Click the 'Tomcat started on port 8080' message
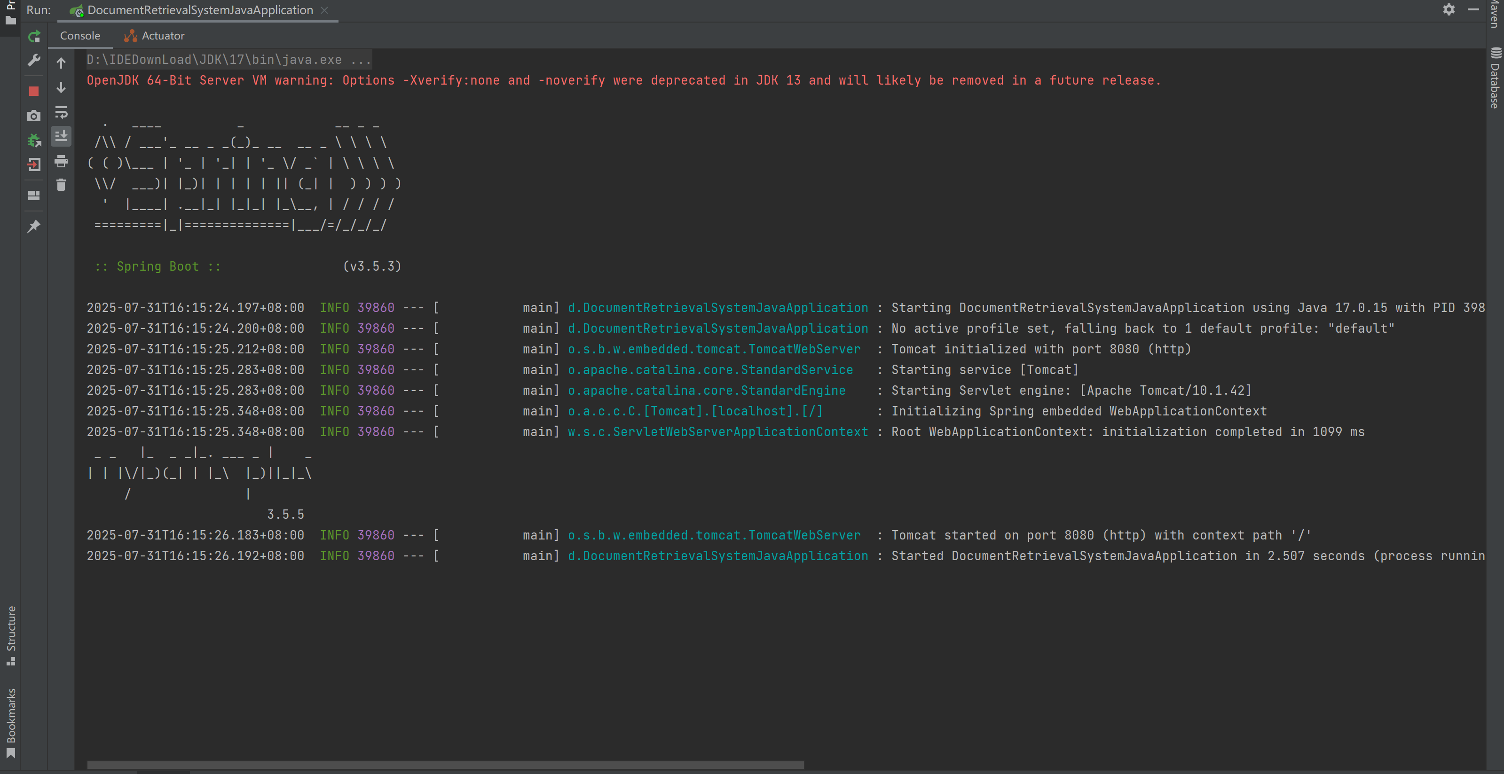1504x774 pixels. click(1101, 535)
